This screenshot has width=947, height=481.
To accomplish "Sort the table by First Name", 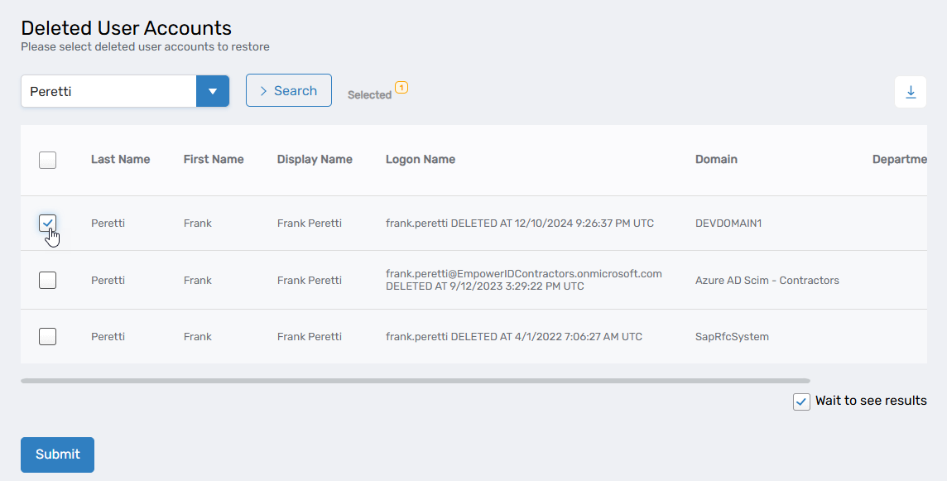I will 214,159.
